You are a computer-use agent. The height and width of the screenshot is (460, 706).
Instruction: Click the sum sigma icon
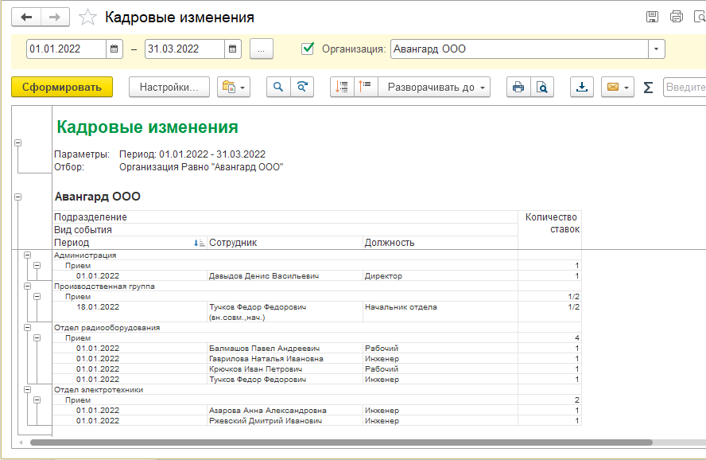coord(648,87)
